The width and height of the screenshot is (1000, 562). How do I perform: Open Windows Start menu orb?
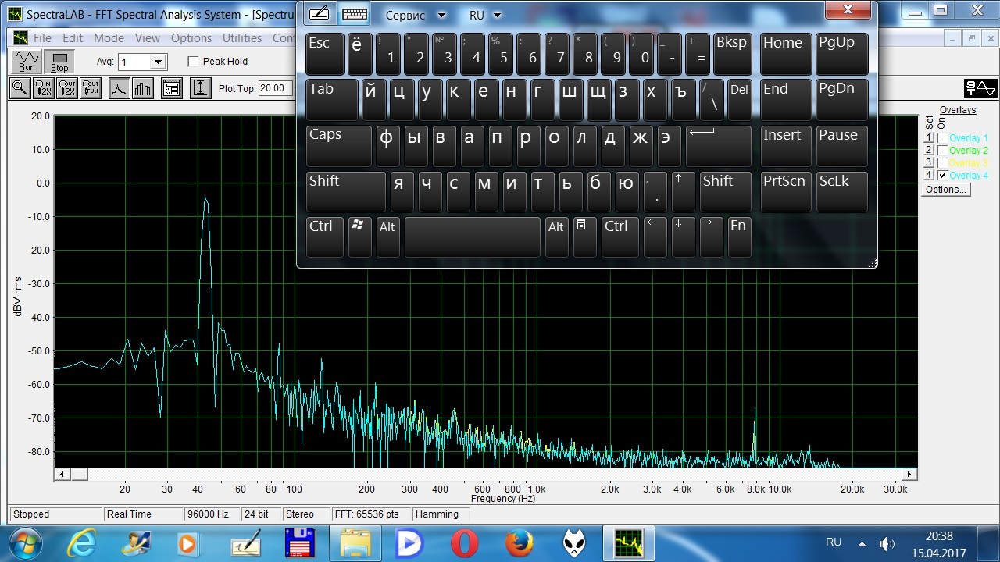tap(27, 543)
